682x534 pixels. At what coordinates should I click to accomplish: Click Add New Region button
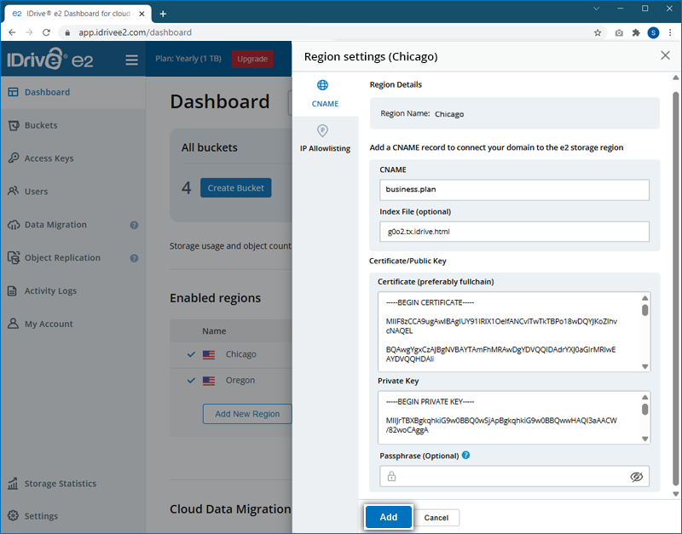[247, 414]
